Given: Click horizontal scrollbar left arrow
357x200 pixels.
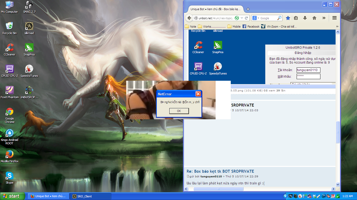Looking at the screenshot, I should pos(186,189).
